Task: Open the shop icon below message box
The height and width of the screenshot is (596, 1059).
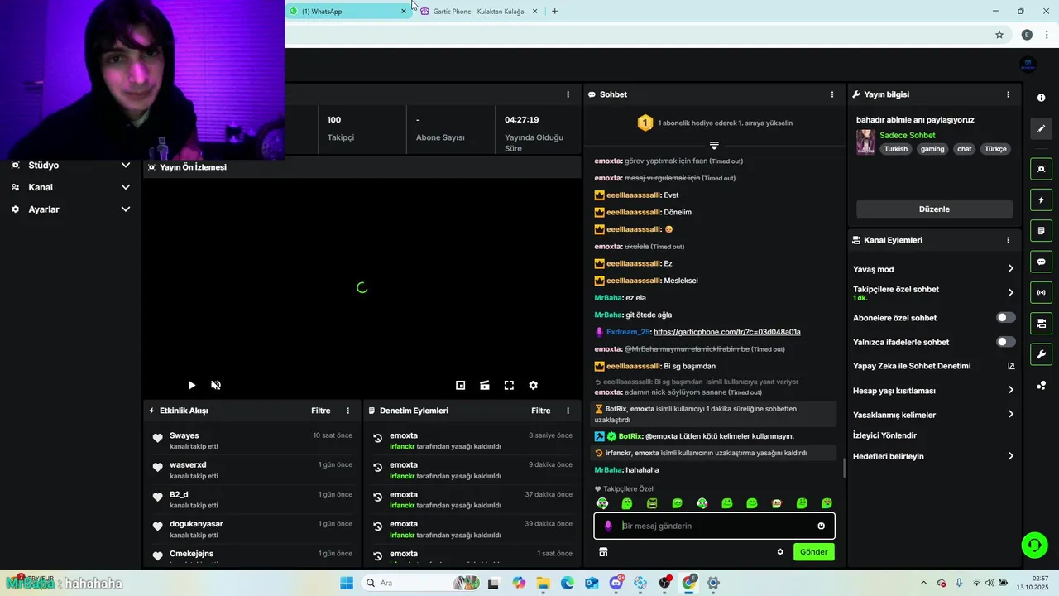Action: pyautogui.click(x=603, y=552)
